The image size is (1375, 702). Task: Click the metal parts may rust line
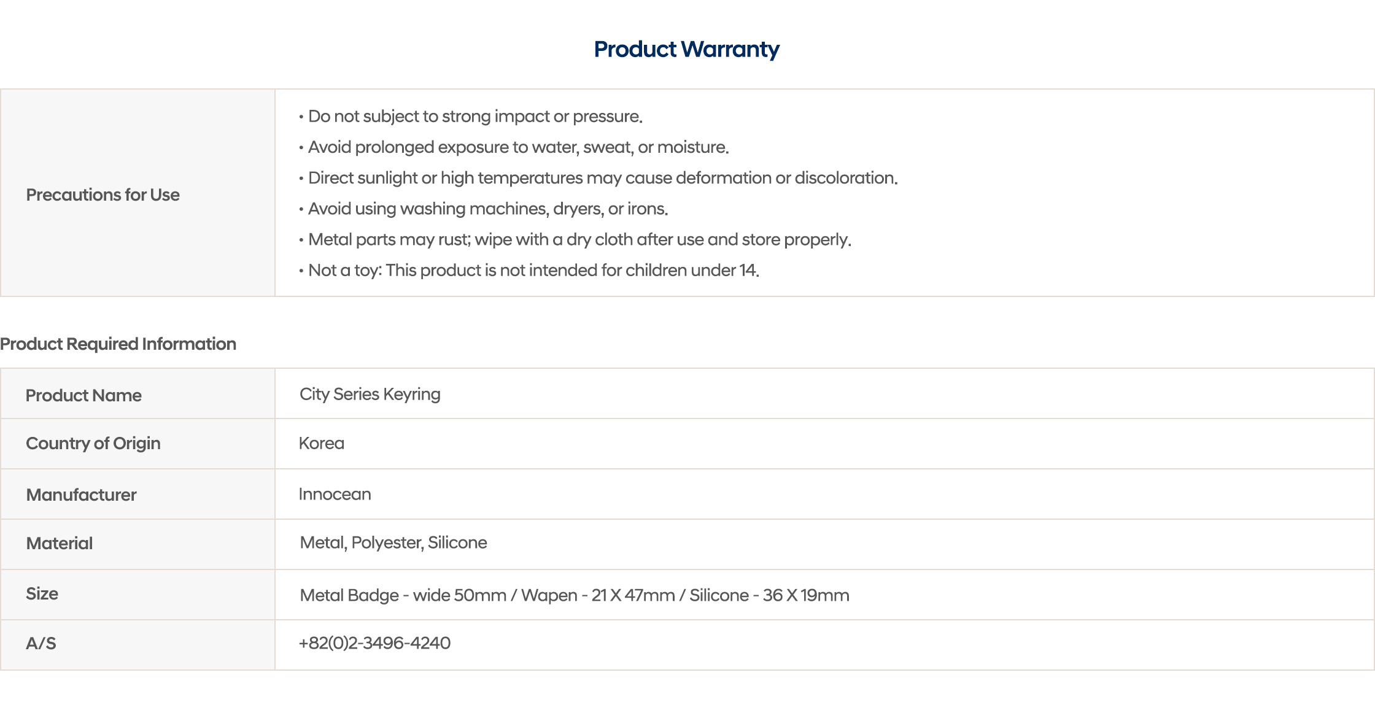click(579, 239)
